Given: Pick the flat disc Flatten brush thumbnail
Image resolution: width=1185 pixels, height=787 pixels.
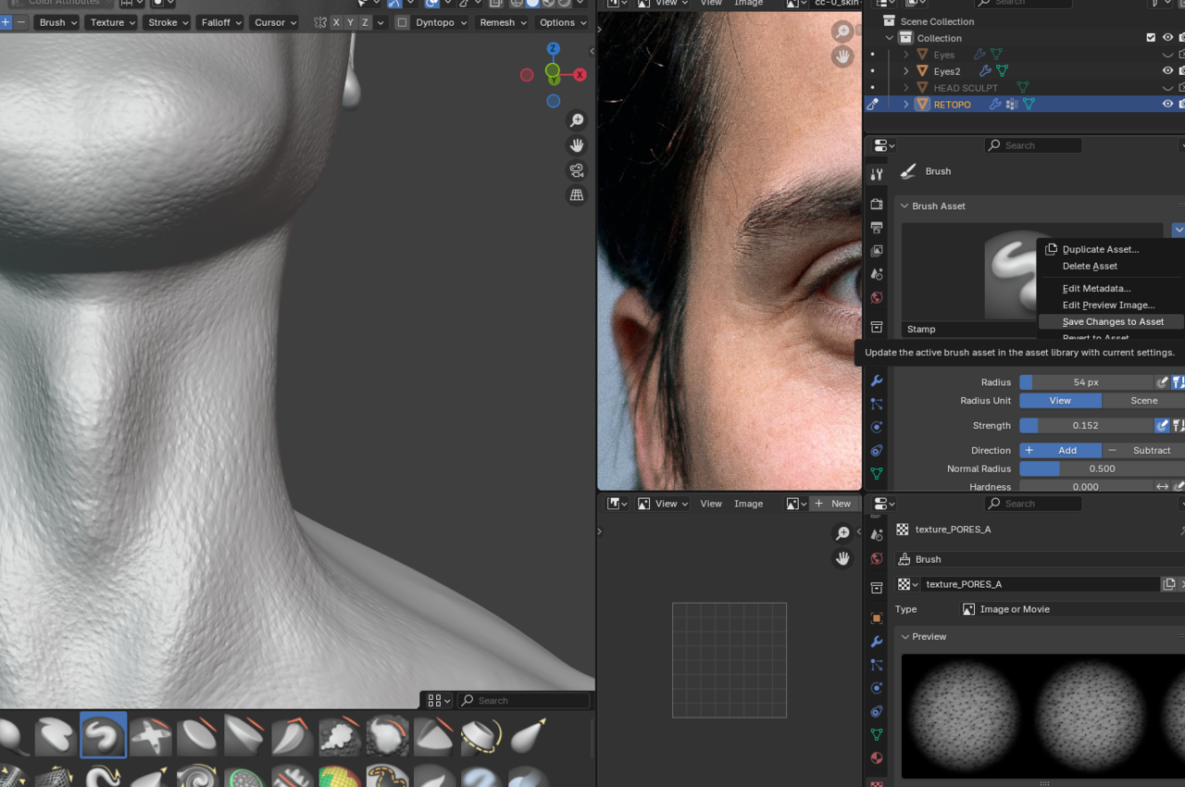Looking at the screenshot, I should click(197, 736).
